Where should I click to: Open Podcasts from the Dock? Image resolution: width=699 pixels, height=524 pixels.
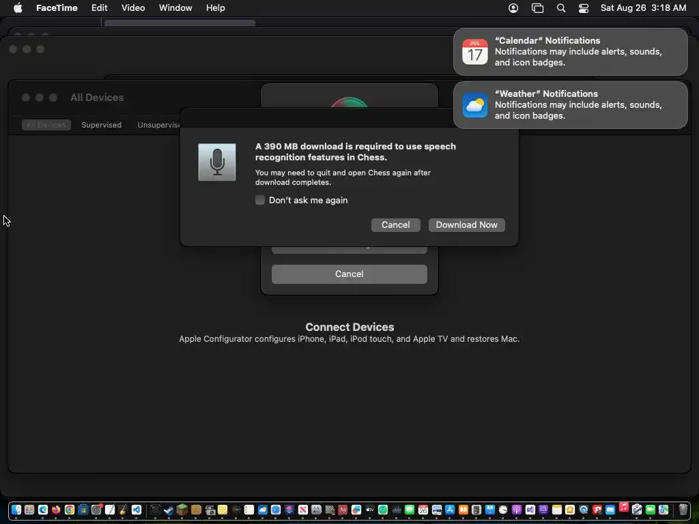pos(517,510)
